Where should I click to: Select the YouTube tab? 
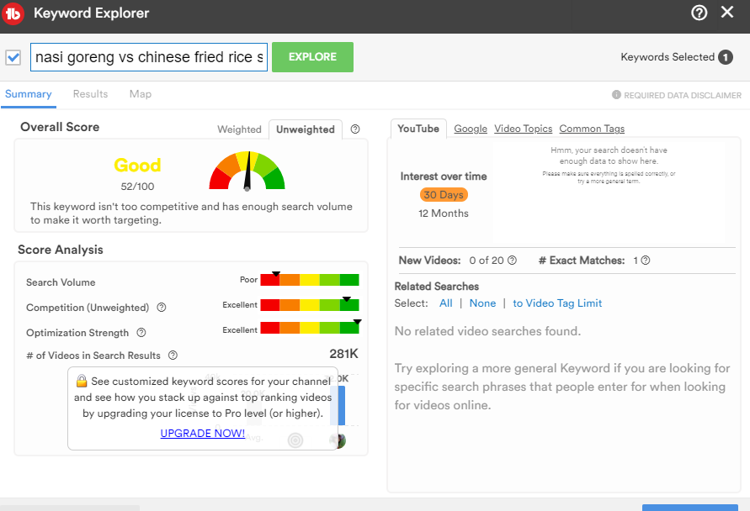418,129
